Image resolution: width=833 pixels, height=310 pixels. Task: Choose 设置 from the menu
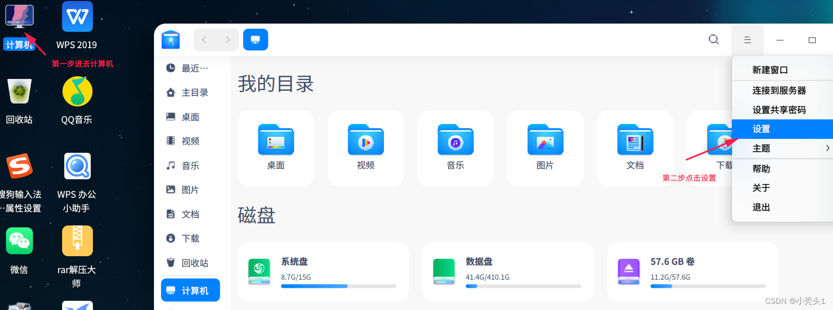click(782, 129)
